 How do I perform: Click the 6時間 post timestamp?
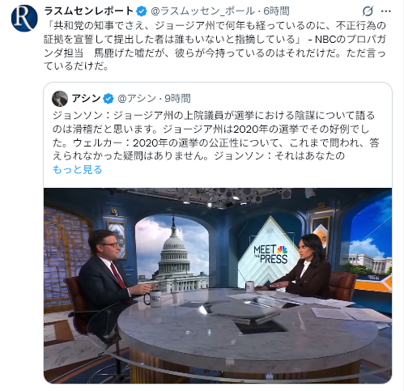276,11
